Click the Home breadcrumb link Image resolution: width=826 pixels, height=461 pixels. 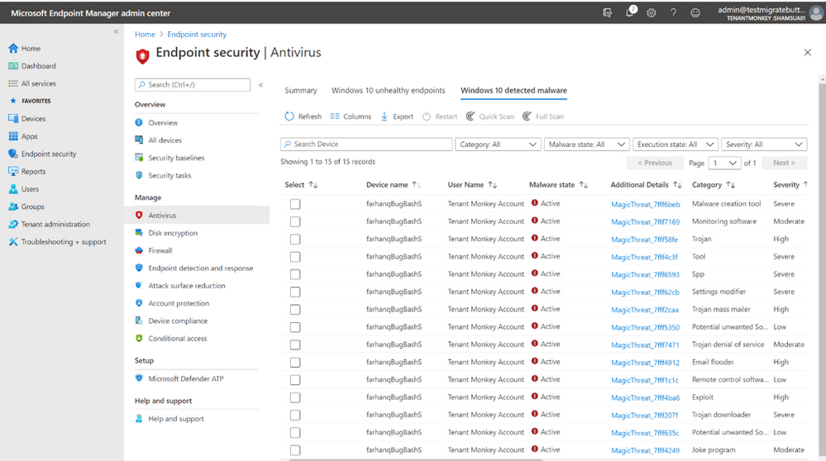(x=145, y=34)
